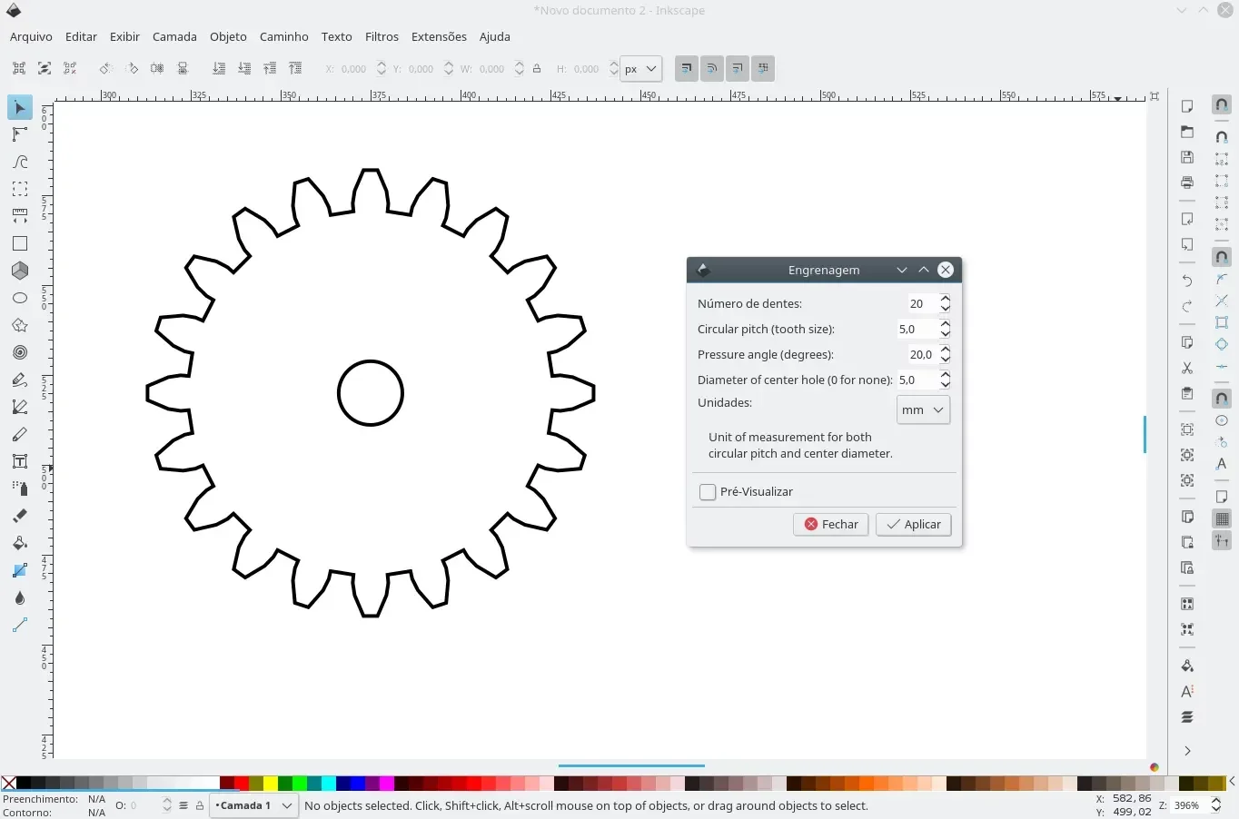Select the 3D Box tool
1239x819 pixels.
click(x=19, y=271)
